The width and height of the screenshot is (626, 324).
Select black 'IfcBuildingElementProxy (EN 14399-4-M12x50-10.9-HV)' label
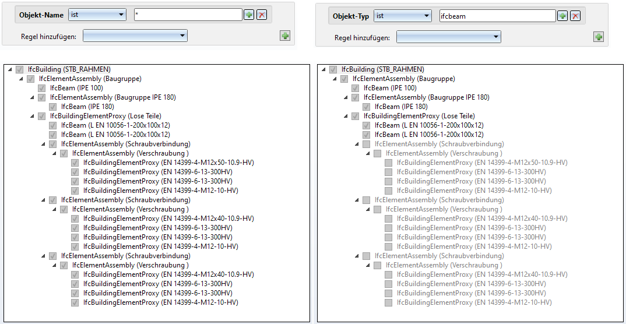point(169,163)
